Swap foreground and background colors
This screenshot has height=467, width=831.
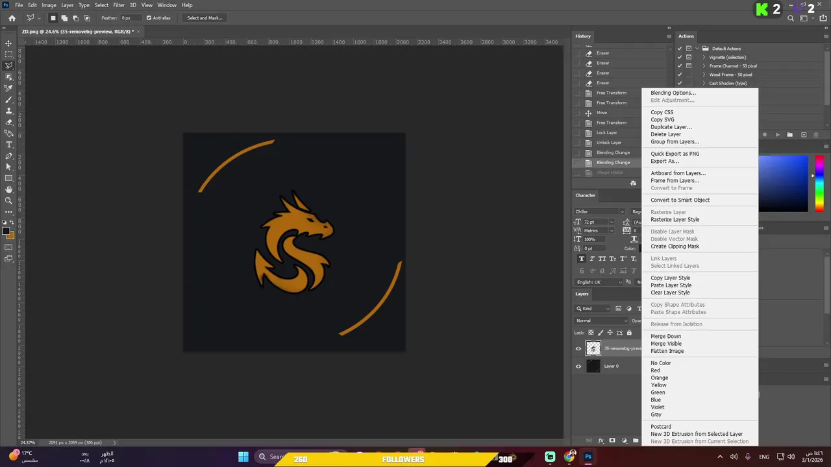12,222
